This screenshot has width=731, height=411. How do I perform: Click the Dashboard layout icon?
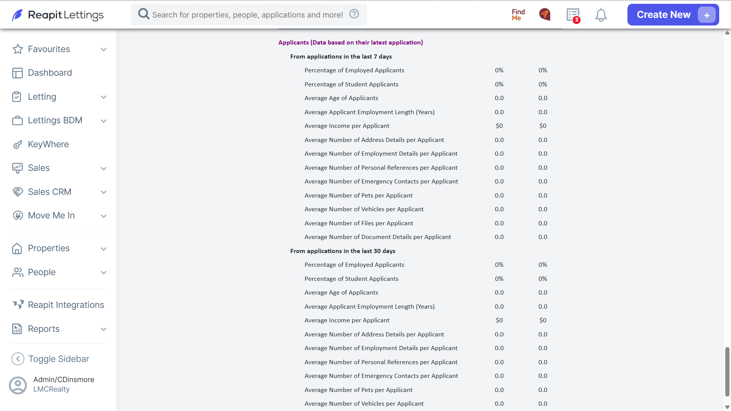[18, 73]
